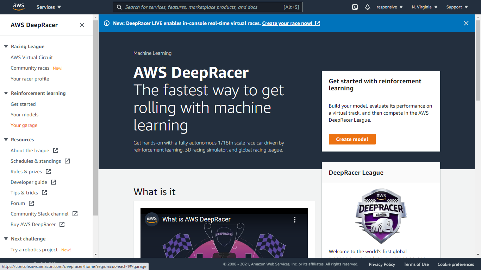Open Your racer profile
The height and width of the screenshot is (270, 481).
30,79
